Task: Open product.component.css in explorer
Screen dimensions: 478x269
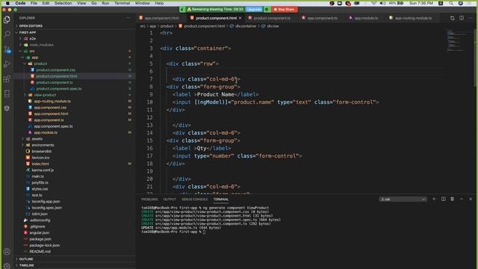Action: pos(55,69)
